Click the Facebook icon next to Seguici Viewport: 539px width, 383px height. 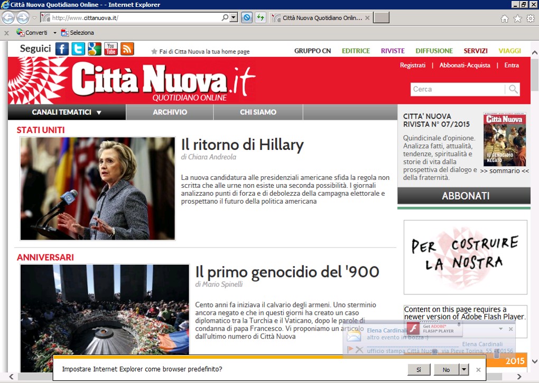click(62, 49)
